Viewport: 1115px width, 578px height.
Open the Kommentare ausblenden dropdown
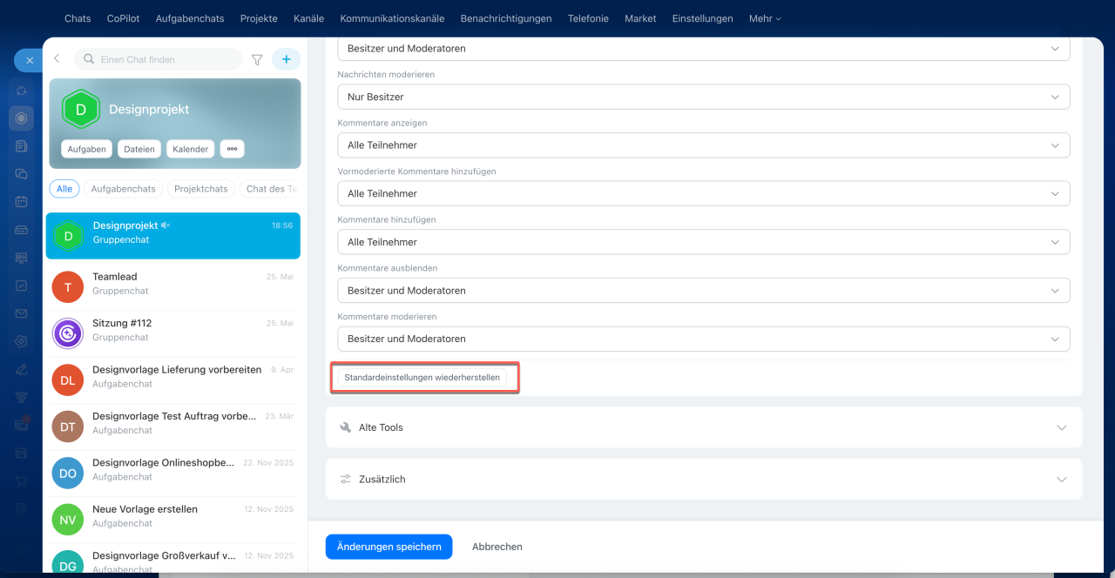704,291
